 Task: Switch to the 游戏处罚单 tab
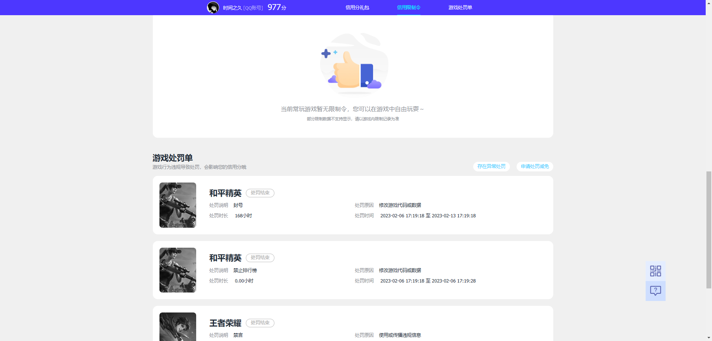coord(460,7)
